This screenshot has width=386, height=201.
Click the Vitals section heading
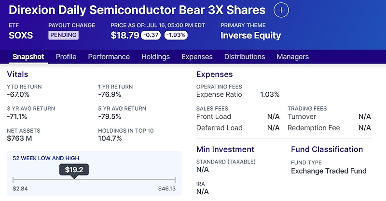[x=17, y=75]
